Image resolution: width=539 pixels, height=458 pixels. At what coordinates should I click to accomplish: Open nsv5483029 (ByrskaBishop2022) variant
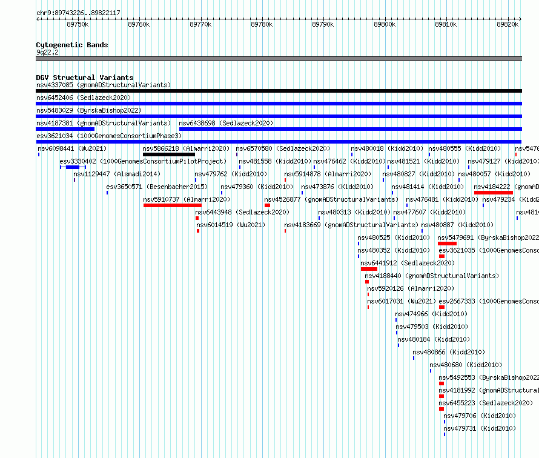point(89,110)
